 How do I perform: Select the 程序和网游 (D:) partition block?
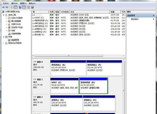point(93,85)
